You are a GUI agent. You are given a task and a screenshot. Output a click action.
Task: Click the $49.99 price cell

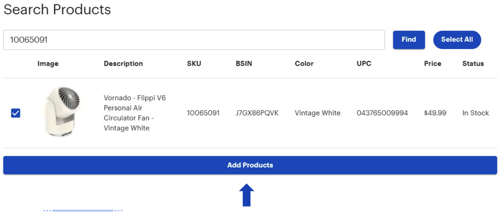point(435,113)
